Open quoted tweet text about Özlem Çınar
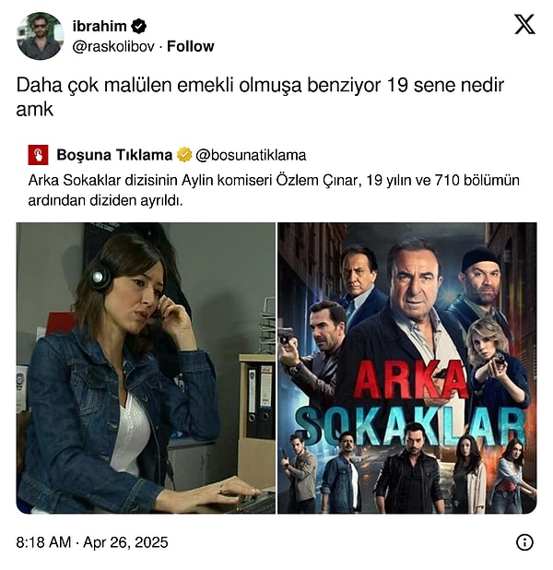 [x=274, y=190]
